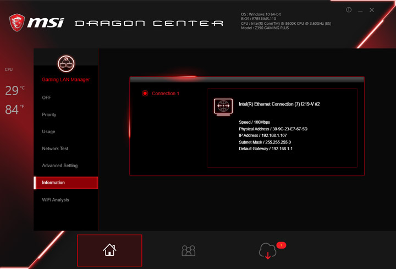Viewport: 396px width, 269px height.
Task: Open the WiFi Analysis menu item
Action: 56,200
